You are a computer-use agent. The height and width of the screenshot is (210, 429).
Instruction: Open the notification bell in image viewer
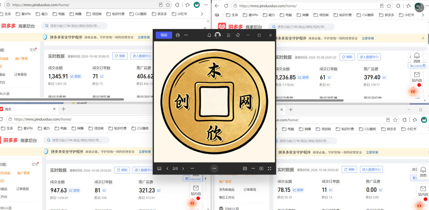pyautogui.click(x=209, y=35)
